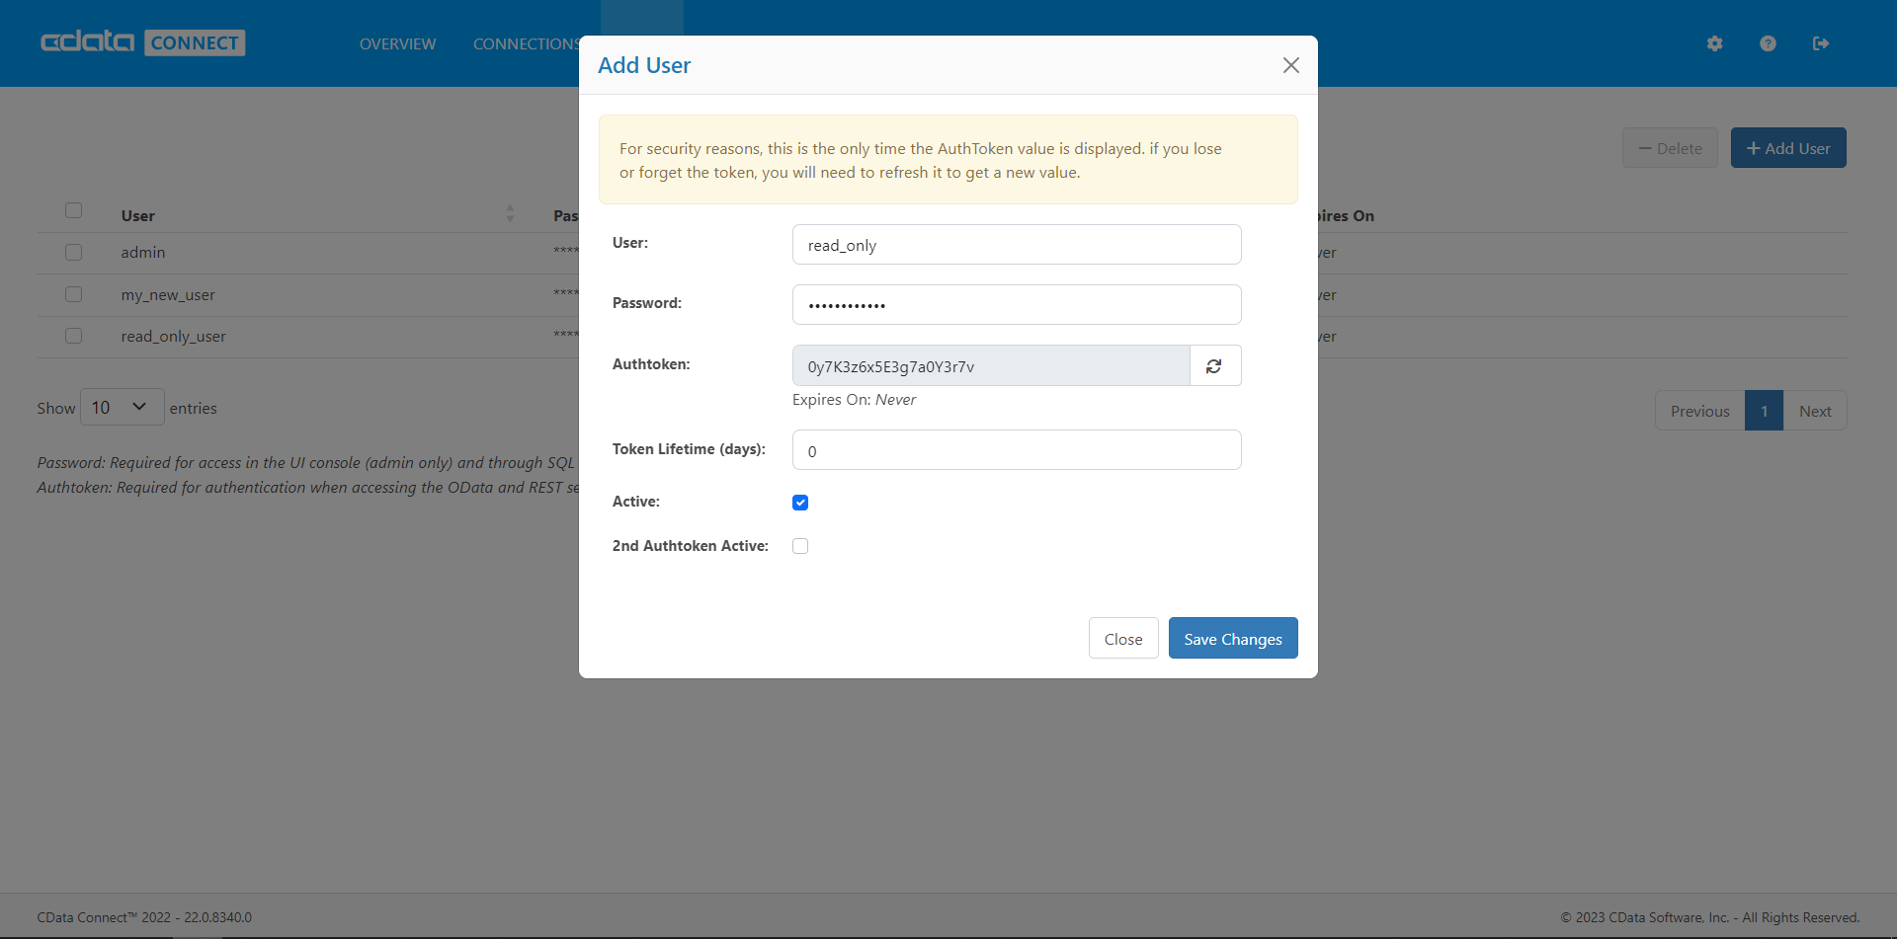The width and height of the screenshot is (1897, 939).
Task: Go to Next page of users
Action: pyautogui.click(x=1815, y=410)
